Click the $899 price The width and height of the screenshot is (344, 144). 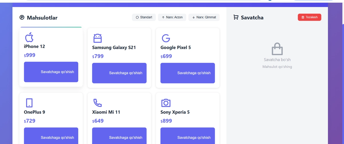[166, 121]
